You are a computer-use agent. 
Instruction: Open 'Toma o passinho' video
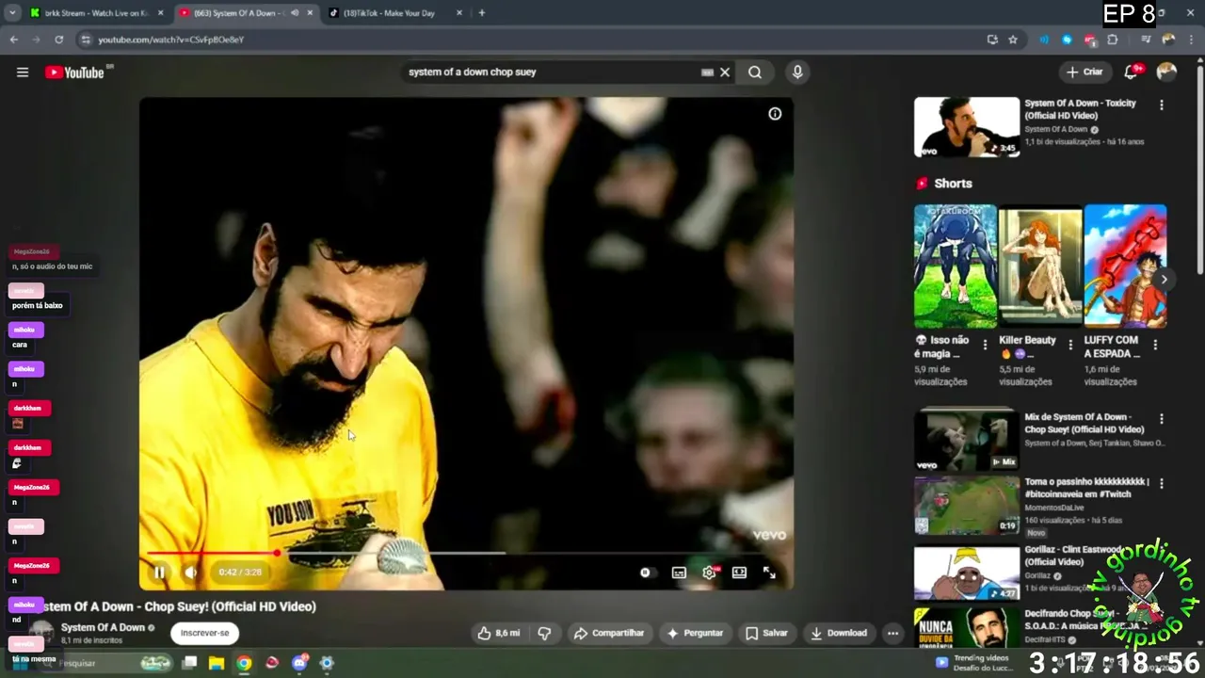click(967, 506)
